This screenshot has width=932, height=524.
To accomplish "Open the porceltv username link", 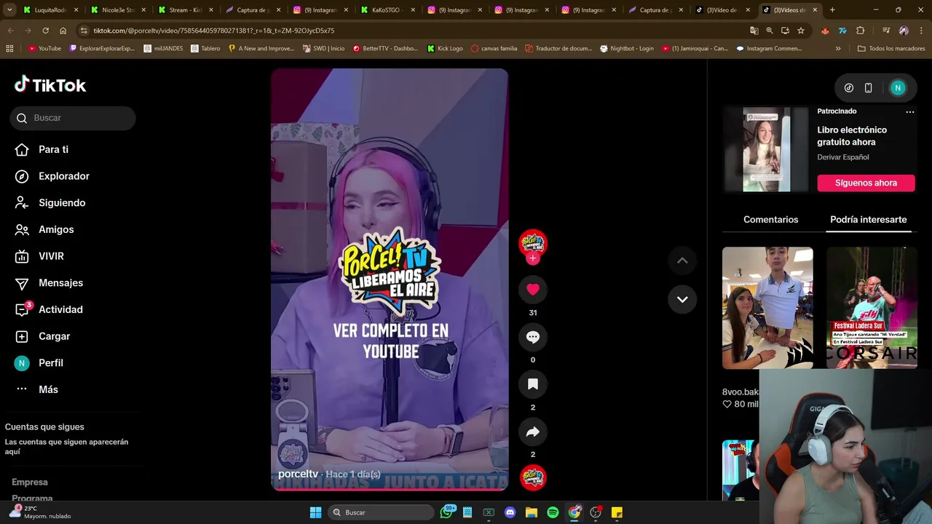I will click(x=298, y=474).
